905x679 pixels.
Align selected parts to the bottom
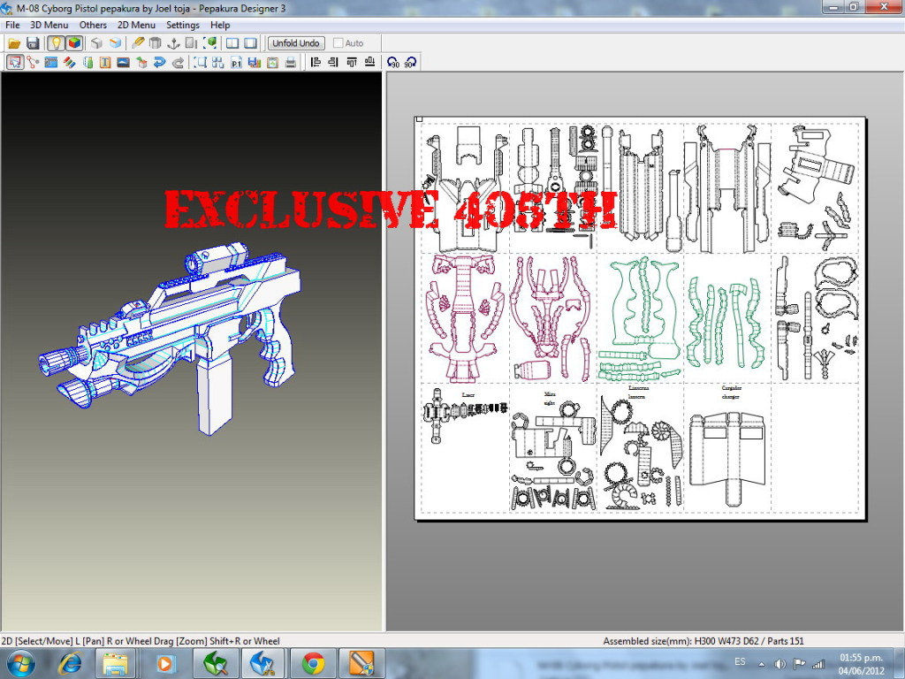point(370,63)
